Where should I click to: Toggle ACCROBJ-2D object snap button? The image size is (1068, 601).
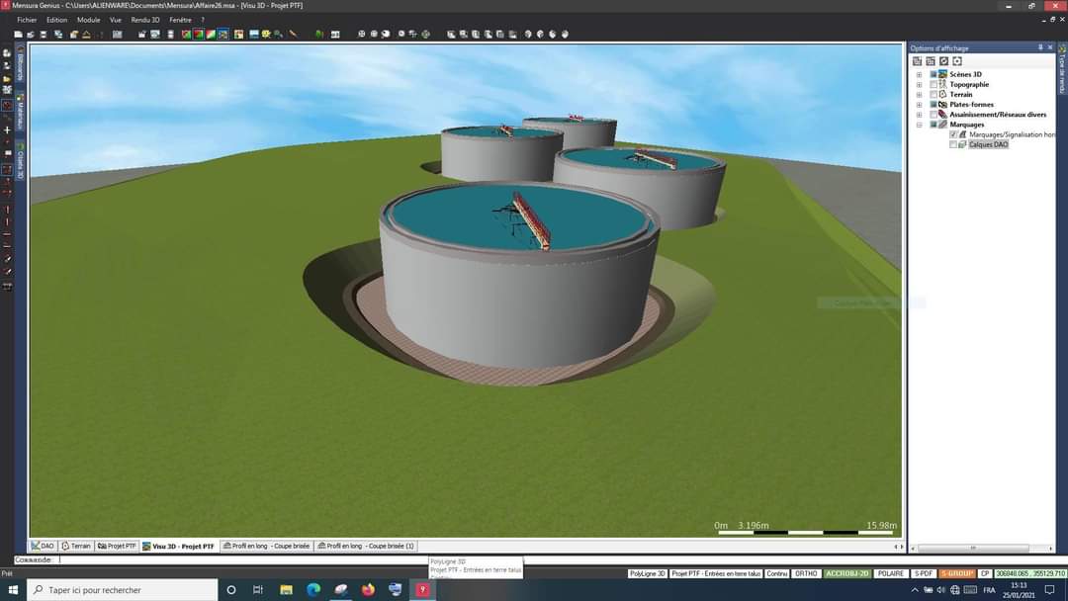coord(846,573)
